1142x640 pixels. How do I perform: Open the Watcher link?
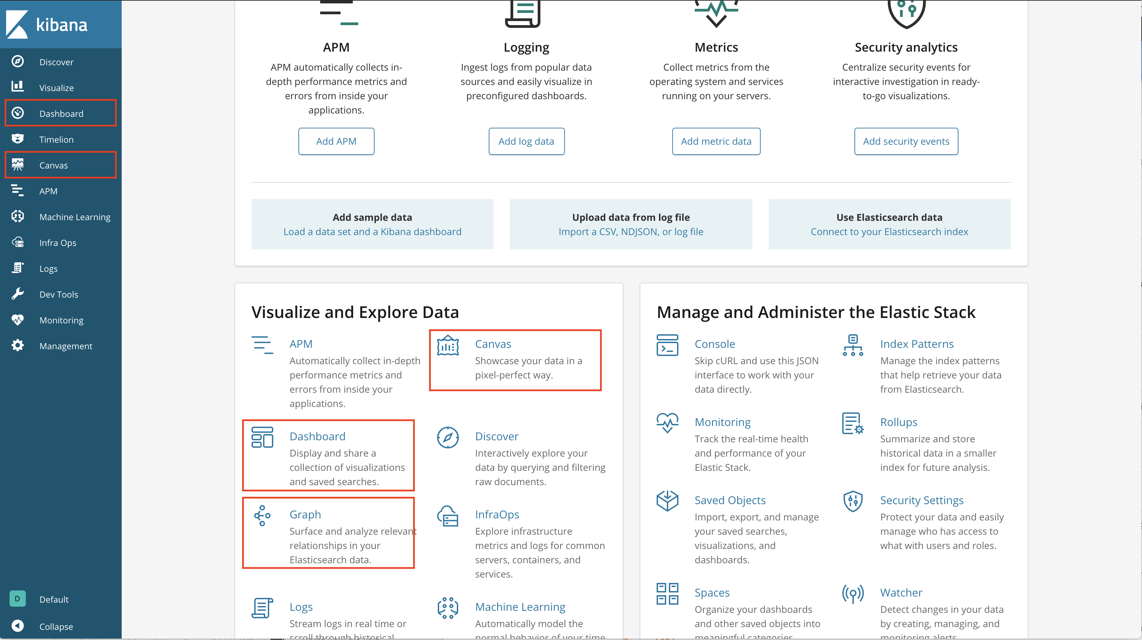tap(901, 592)
